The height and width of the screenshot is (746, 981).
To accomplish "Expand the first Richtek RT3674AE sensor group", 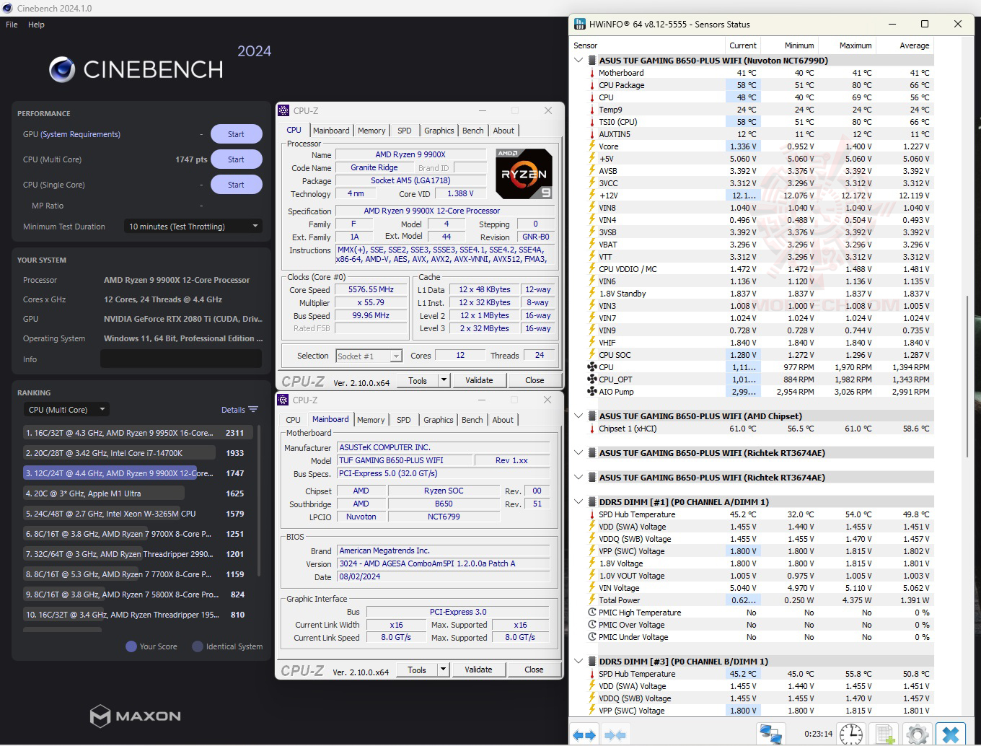I will point(579,453).
